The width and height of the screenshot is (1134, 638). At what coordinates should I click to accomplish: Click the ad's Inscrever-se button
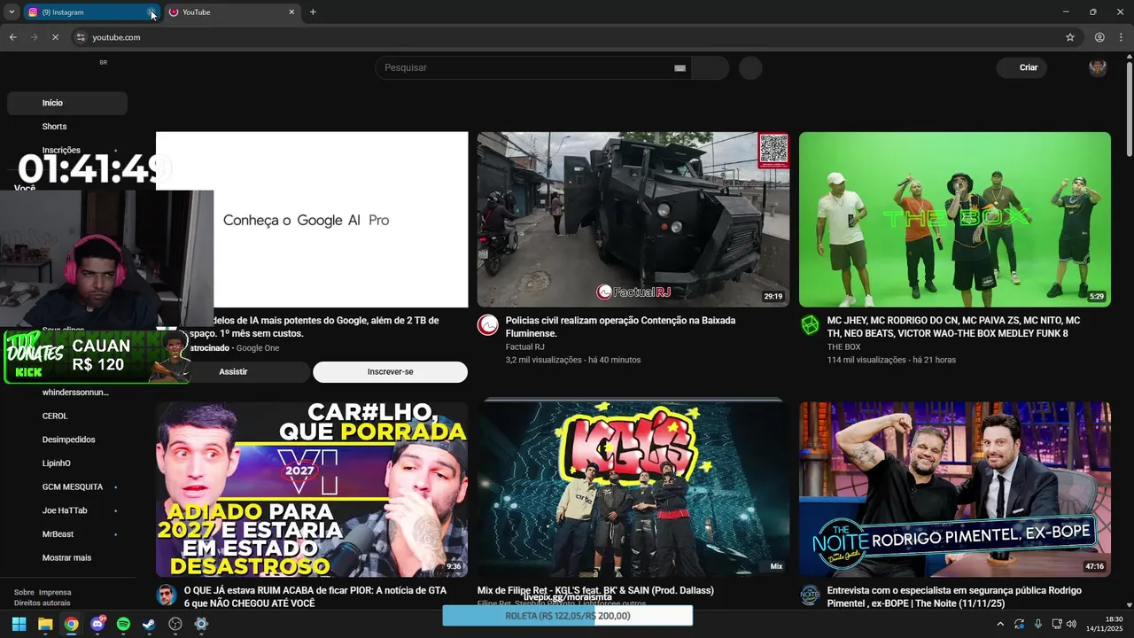click(x=390, y=372)
